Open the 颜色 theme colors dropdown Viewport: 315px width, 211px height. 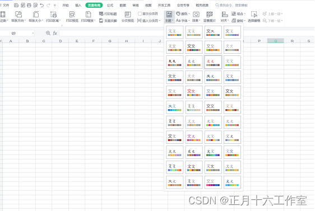183,13
